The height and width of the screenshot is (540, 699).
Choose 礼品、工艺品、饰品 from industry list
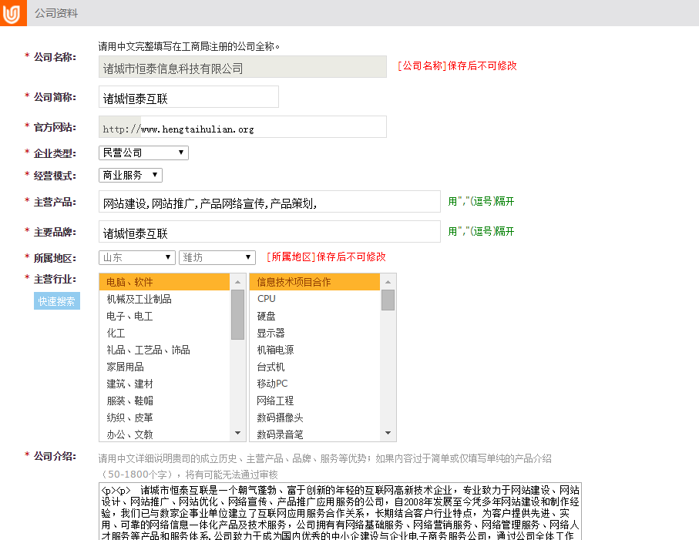click(149, 350)
